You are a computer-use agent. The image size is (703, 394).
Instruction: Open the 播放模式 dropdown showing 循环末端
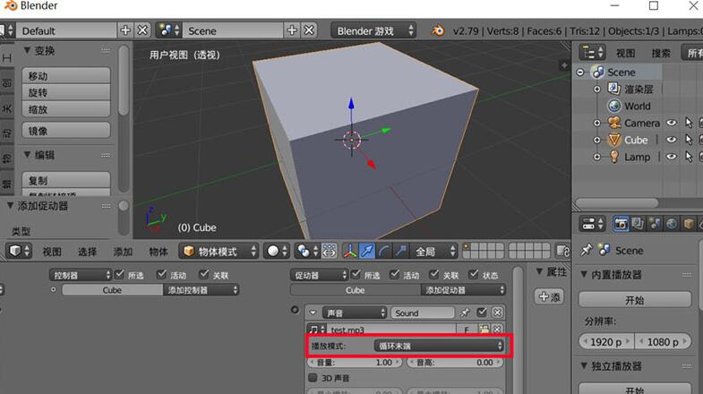[x=438, y=345]
